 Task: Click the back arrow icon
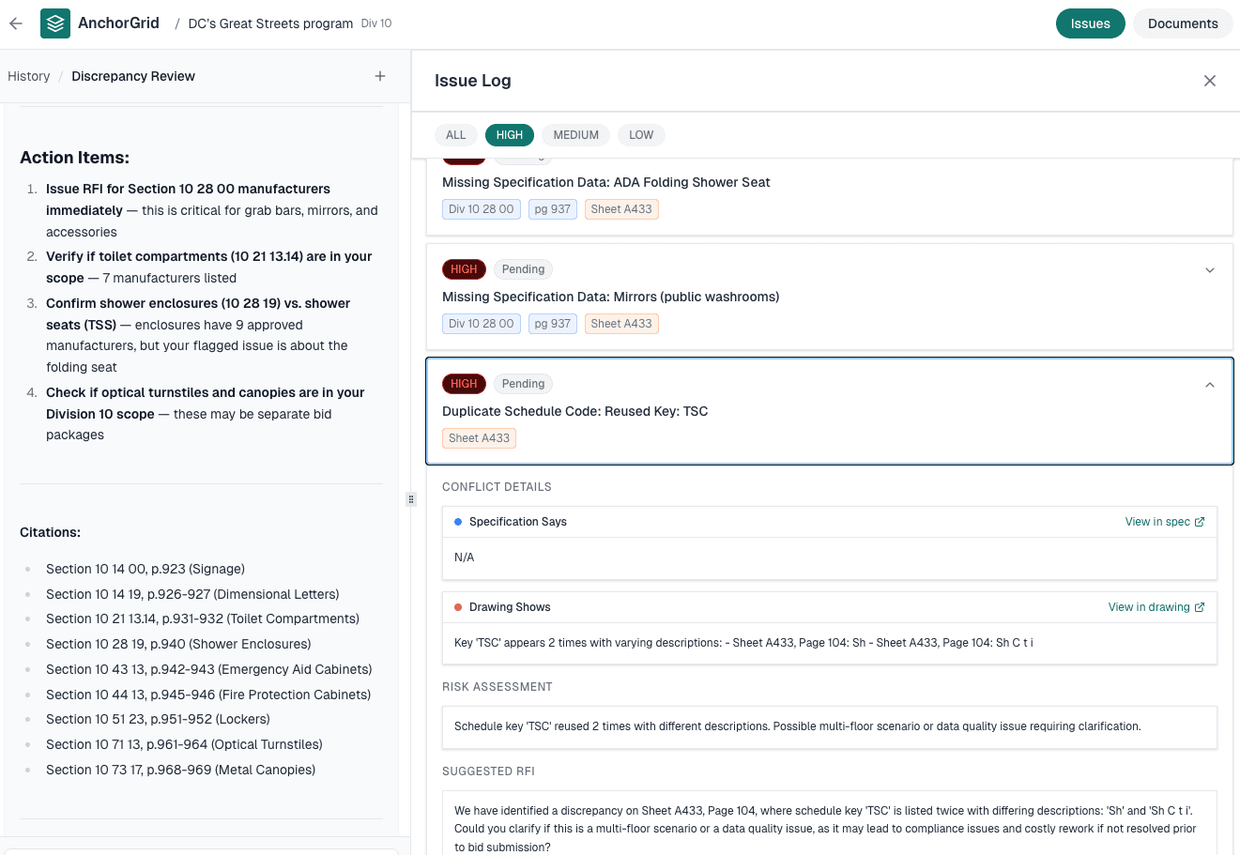16,23
